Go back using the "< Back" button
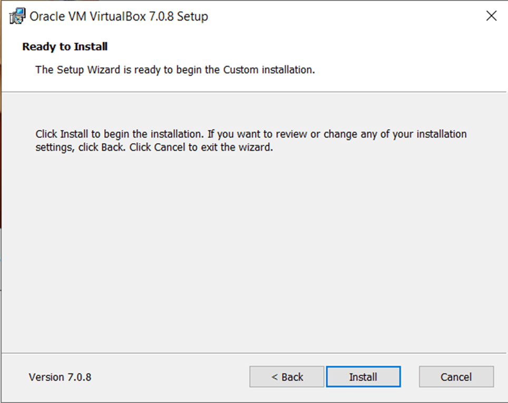Screen dimensions: 508x403 [x=287, y=377]
